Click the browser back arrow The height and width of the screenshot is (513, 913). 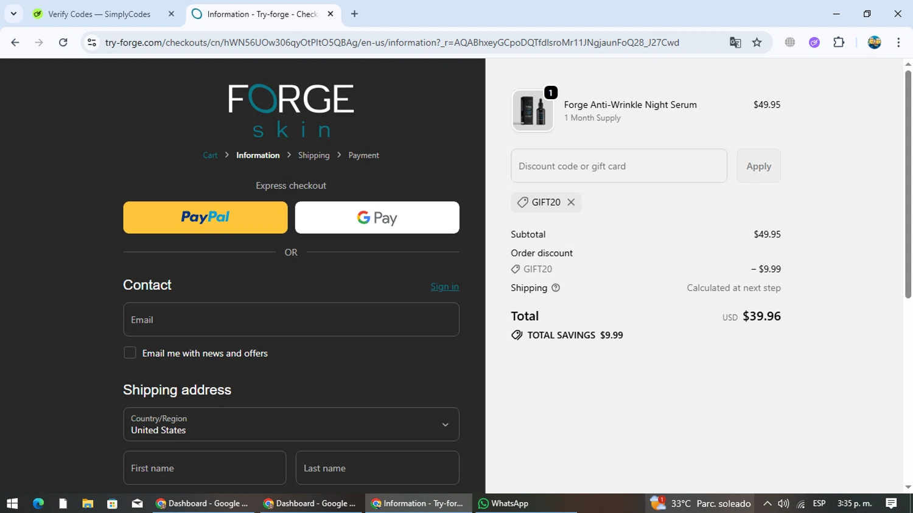pos(15,43)
